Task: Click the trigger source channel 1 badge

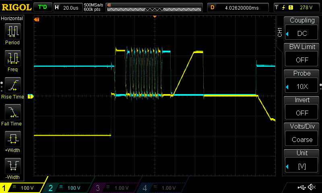Action: click(x=291, y=8)
